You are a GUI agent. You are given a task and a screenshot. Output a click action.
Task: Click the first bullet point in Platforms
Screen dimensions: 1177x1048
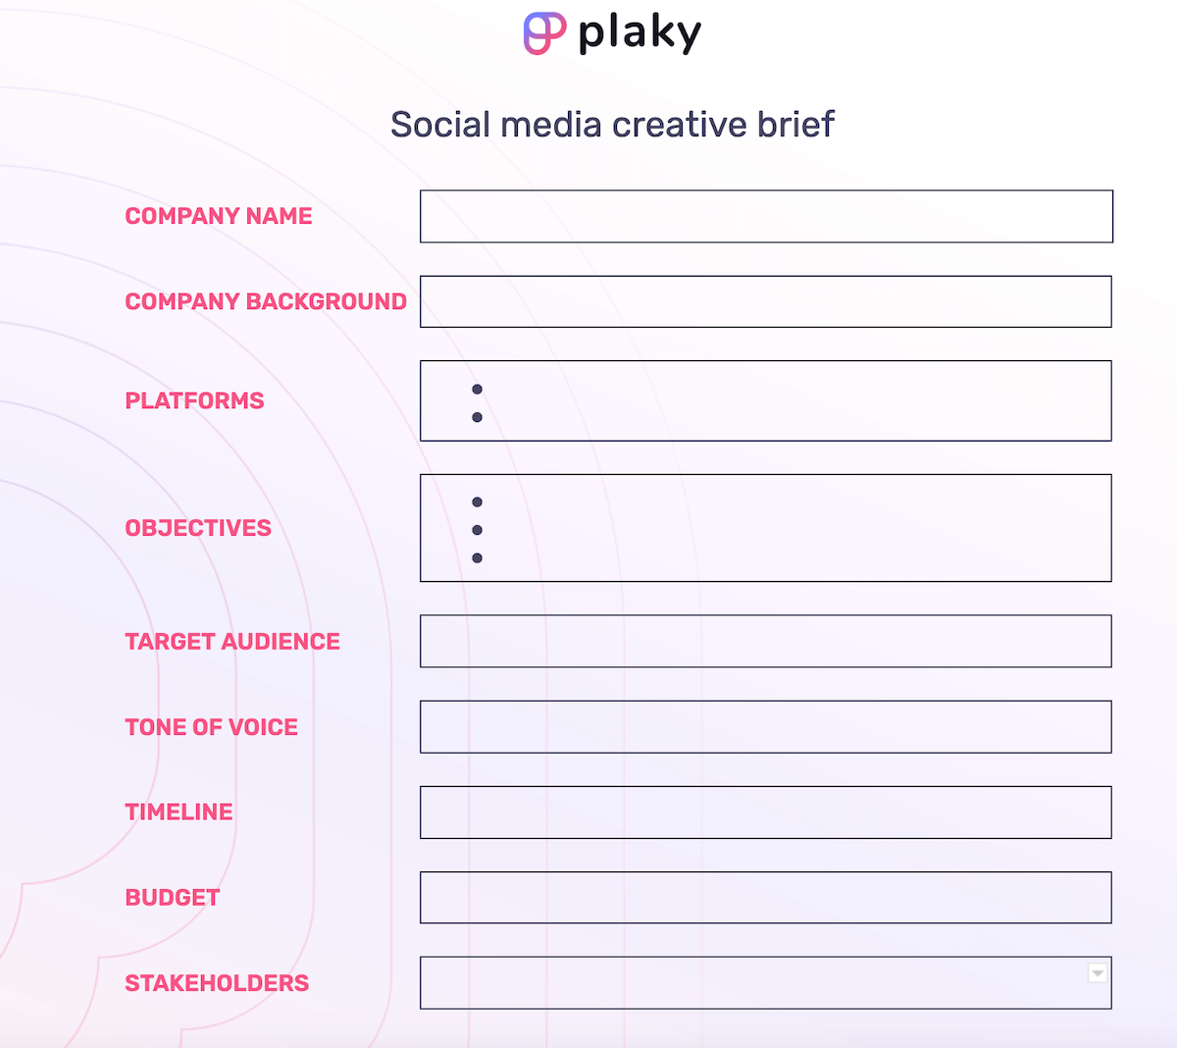tap(478, 390)
